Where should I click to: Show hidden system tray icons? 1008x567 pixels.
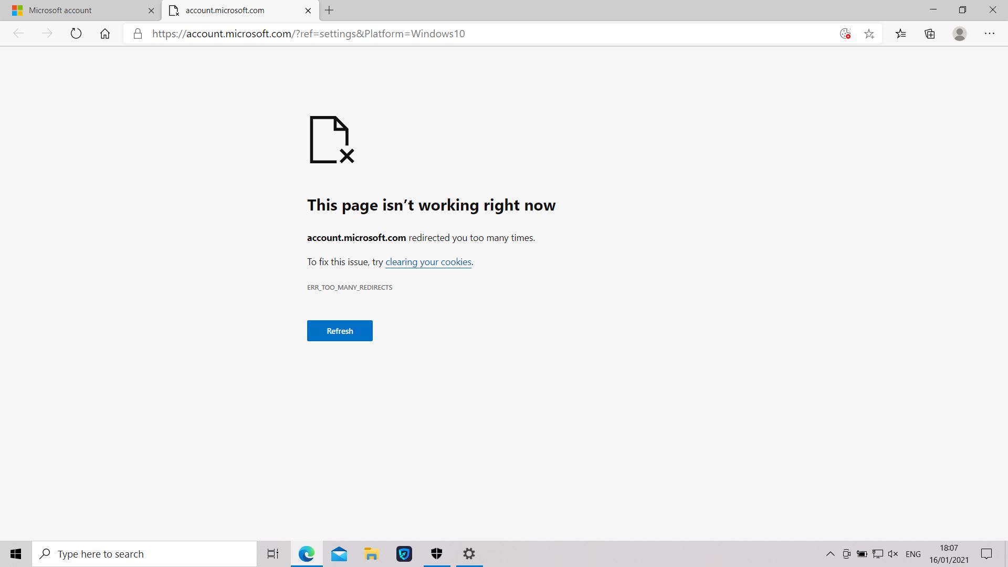(x=831, y=554)
